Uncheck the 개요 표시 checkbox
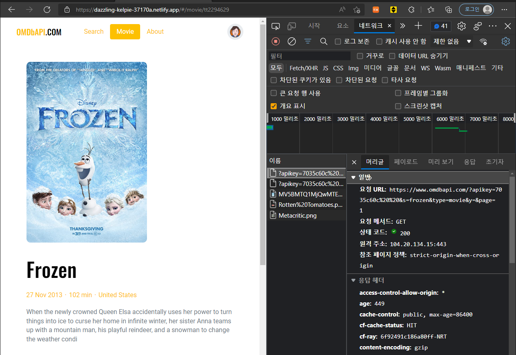 [x=274, y=106]
